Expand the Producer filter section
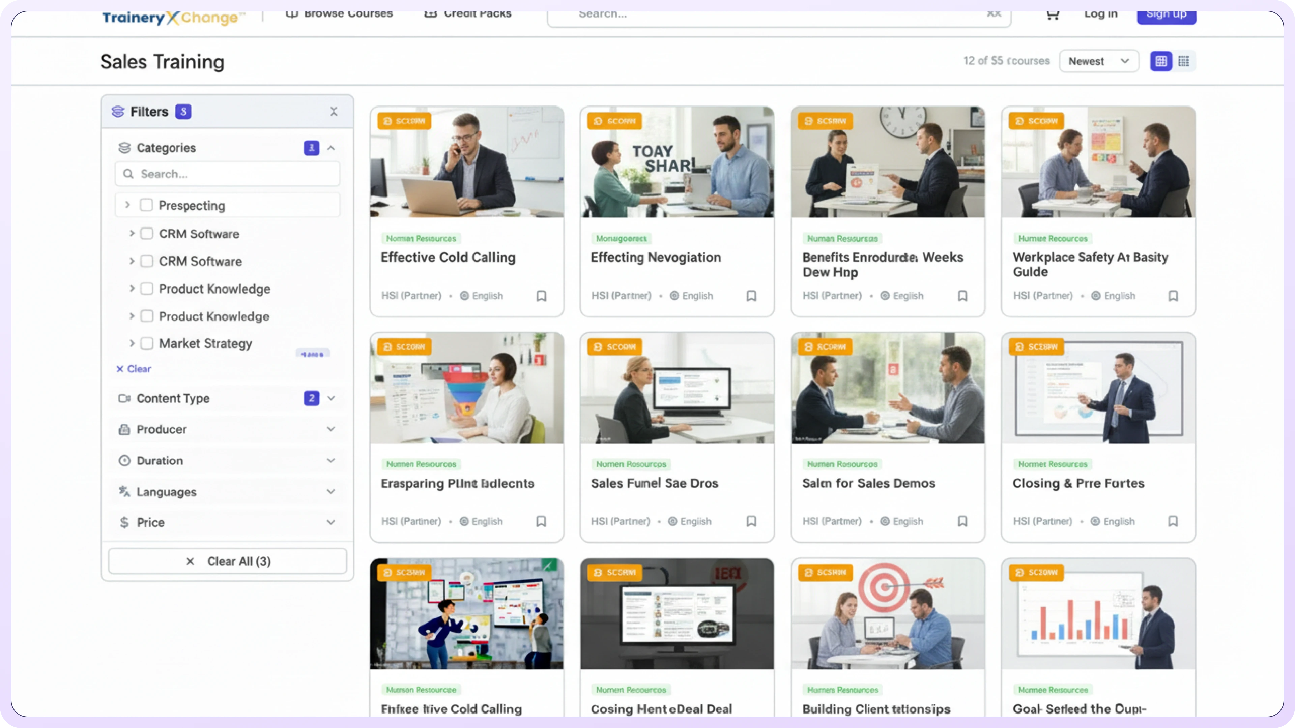Screen dimensions: 1295x728 [x=331, y=429]
